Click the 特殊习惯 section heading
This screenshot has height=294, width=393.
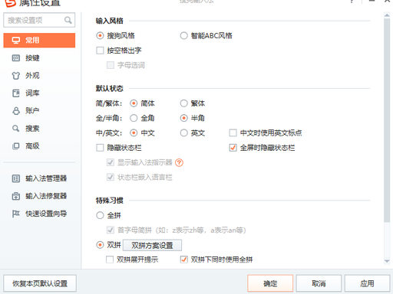[x=110, y=201]
